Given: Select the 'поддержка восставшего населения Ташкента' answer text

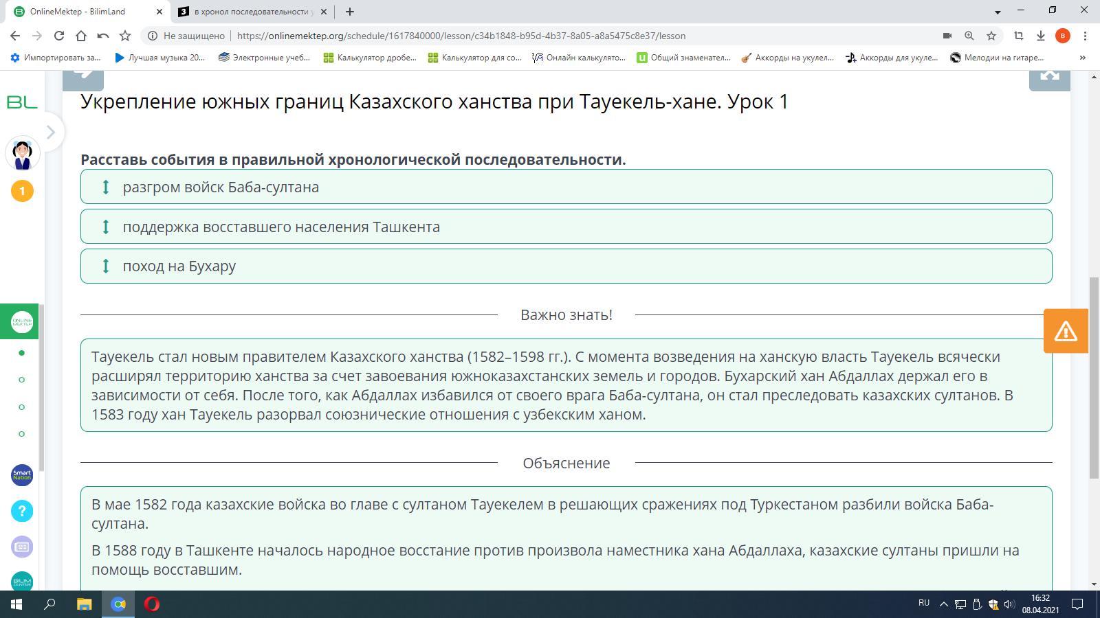Looking at the screenshot, I should coord(281,227).
